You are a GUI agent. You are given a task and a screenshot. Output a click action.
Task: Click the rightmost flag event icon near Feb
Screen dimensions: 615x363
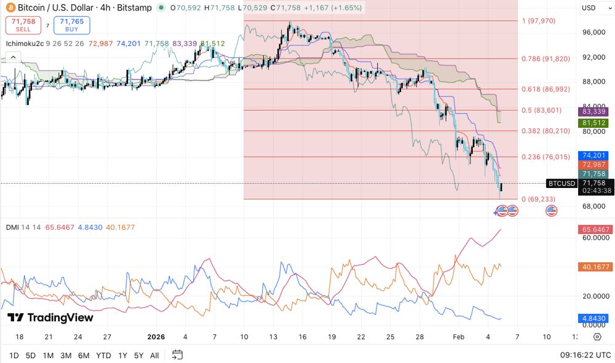pos(551,211)
